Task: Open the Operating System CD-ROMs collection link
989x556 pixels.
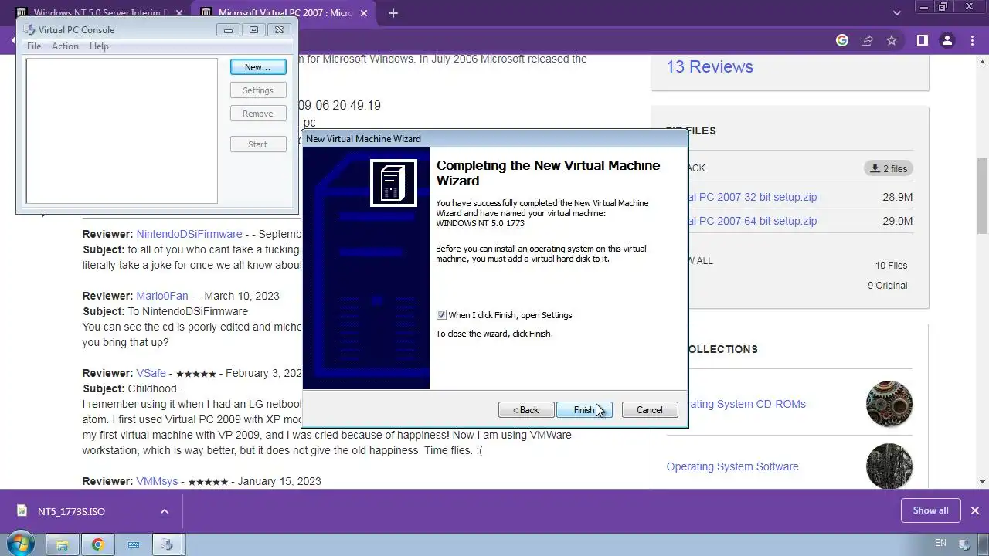Action: point(746,404)
